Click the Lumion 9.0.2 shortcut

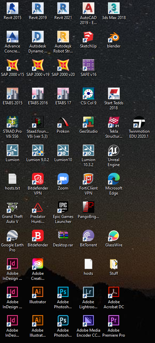pos(38,150)
